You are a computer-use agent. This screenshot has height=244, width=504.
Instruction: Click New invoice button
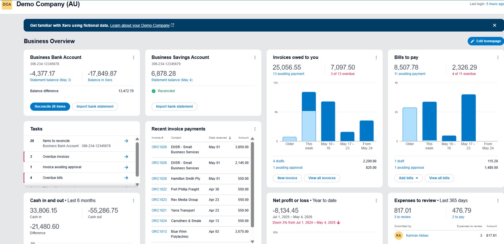pyautogui.click(x=287, y=178)
